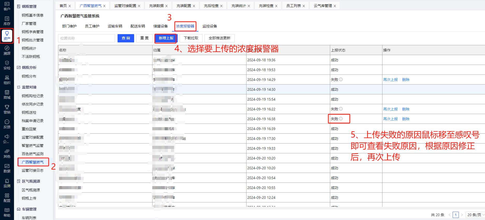
Task: Open the 配送车辆 sub-tab
Action: (x=138, y=26)
